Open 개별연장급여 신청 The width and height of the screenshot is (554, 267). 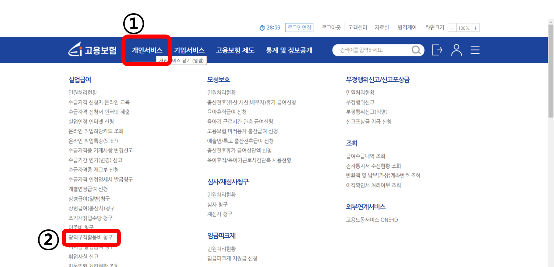point(88,189)
